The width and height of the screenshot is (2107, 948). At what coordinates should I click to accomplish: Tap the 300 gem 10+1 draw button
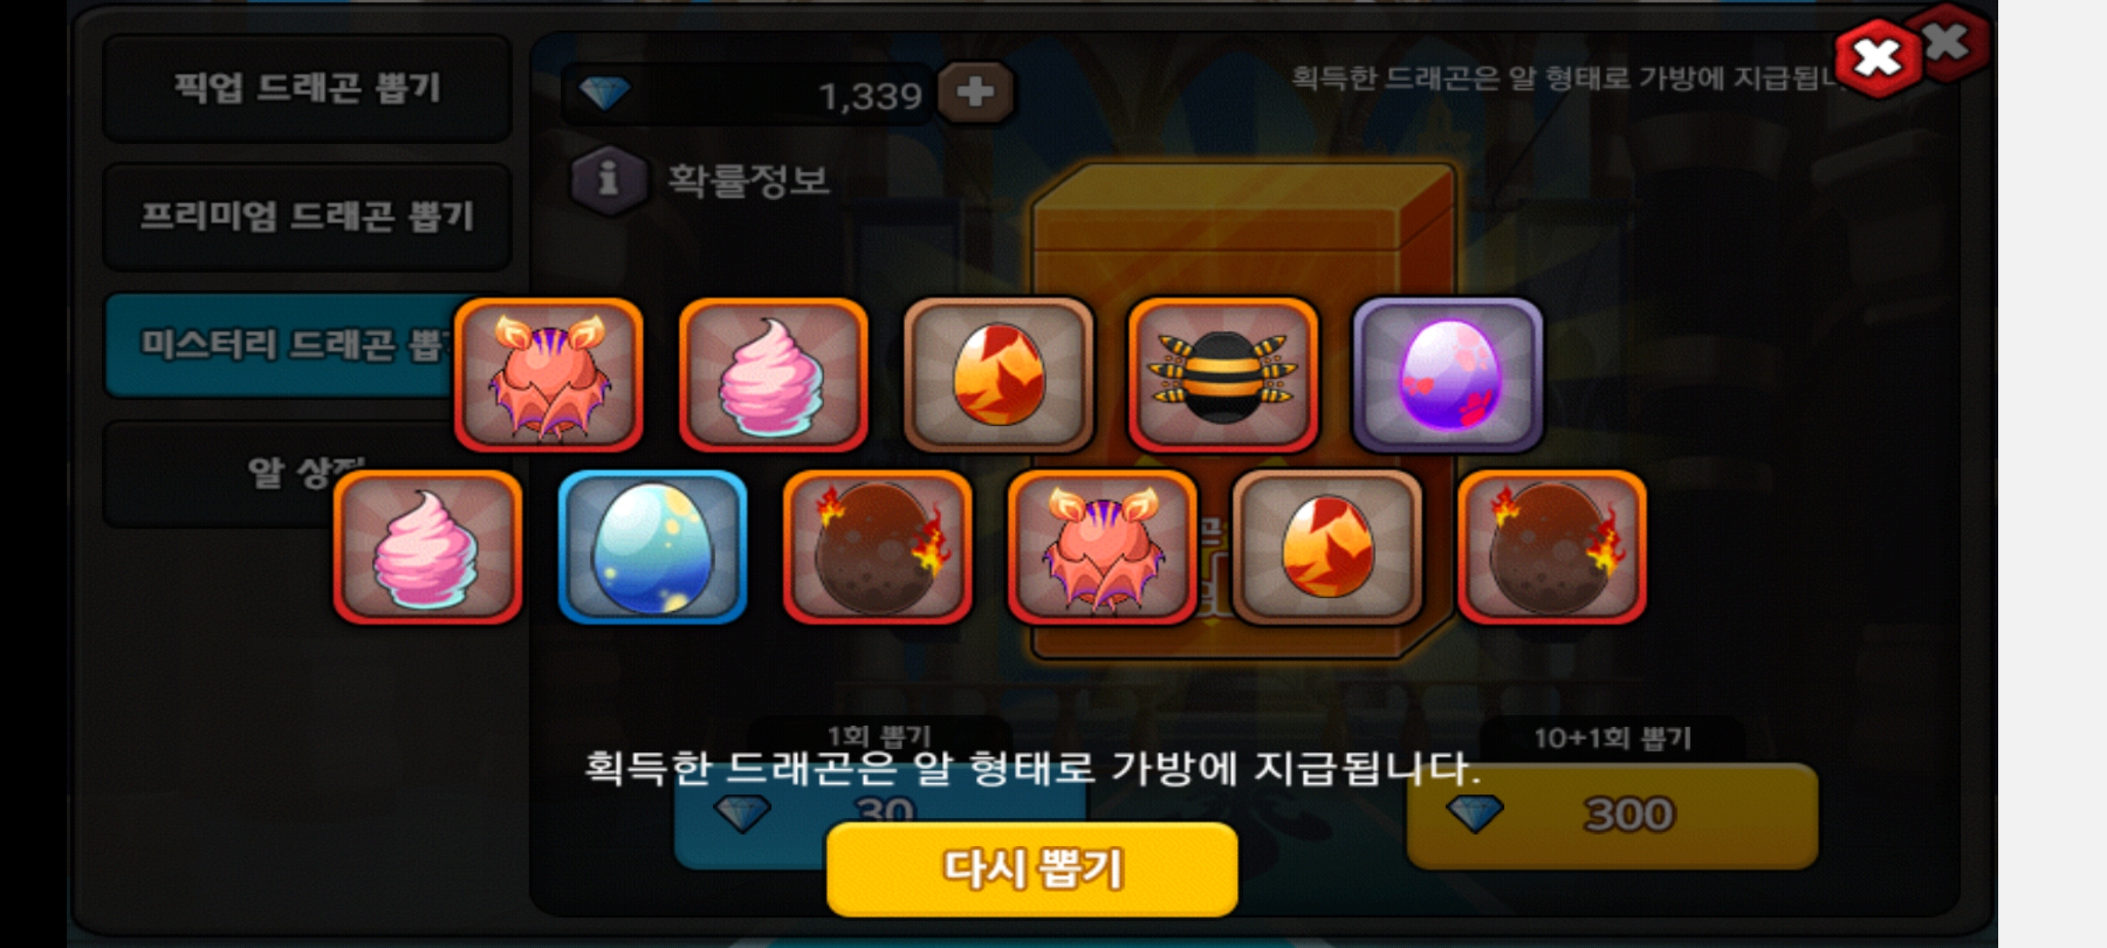click(x=1612, y=816)
